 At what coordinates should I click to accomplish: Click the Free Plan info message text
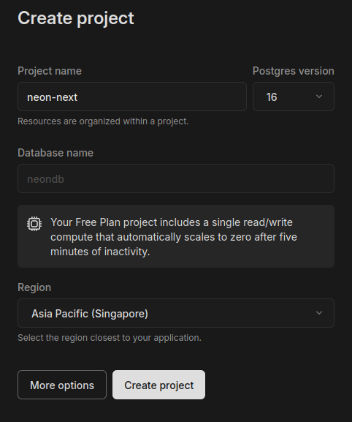click(x=174, y=237)
